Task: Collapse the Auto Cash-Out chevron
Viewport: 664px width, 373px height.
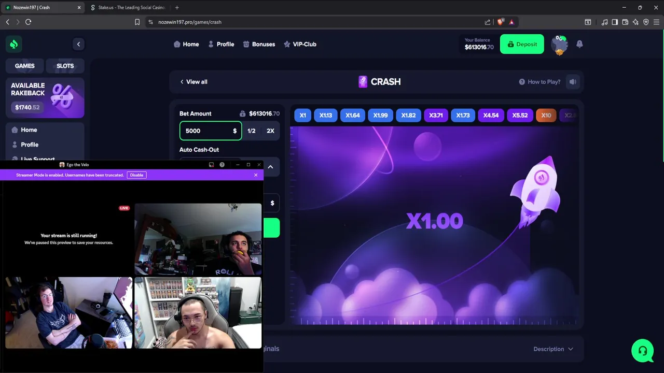Action: click(270, 167)
